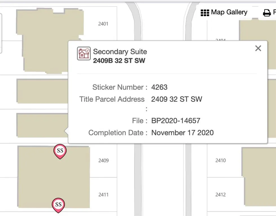Select the parcel labeled 2412

[221, 195]
